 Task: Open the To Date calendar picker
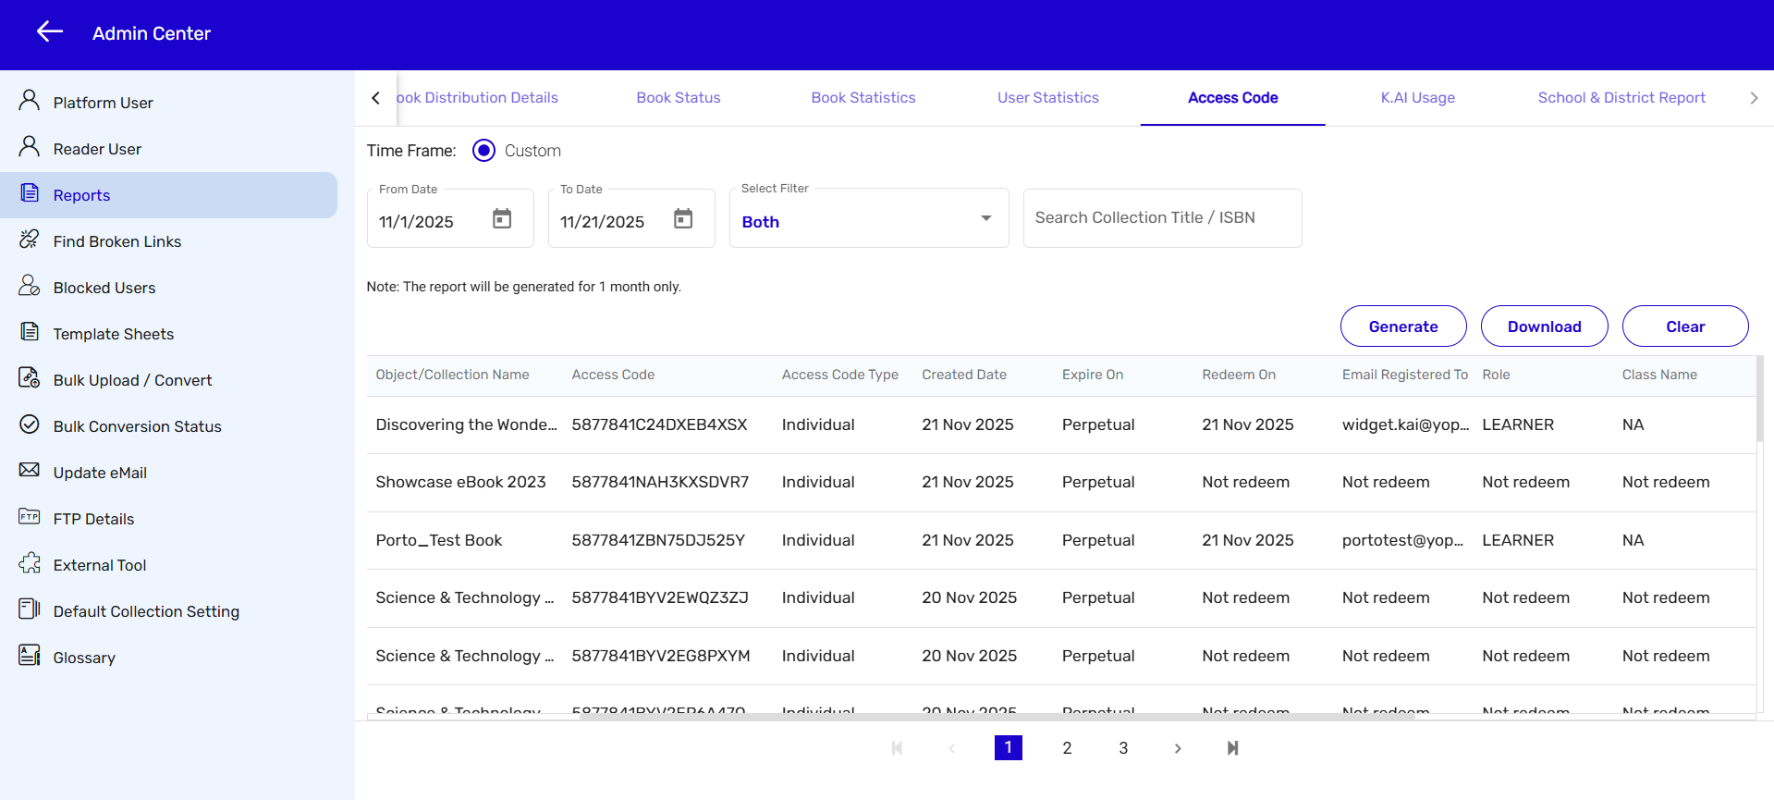coord(683,219)
